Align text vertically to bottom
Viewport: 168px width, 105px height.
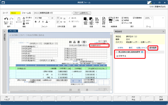64,18
